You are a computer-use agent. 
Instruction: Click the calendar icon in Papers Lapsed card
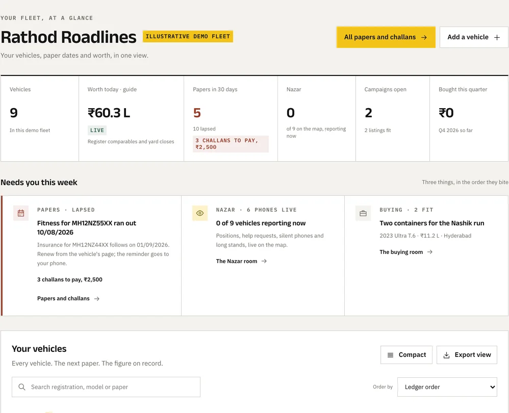[21, 213]
